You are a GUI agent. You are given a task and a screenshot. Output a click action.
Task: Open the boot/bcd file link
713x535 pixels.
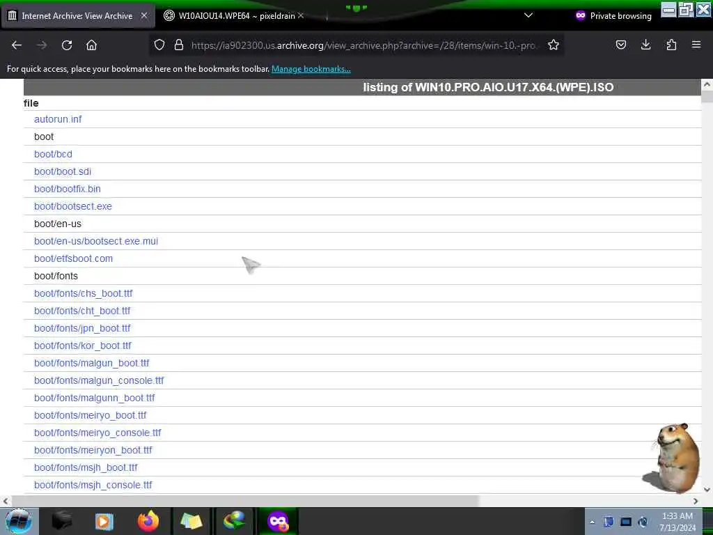point(53,154)
